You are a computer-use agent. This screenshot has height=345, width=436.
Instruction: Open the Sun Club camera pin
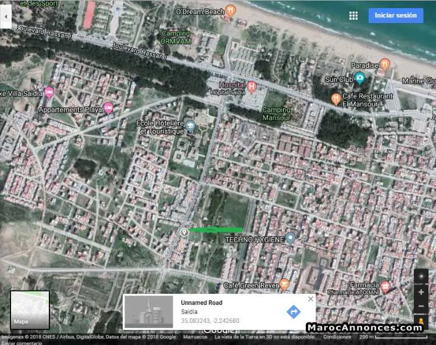(x=359, y=78)
